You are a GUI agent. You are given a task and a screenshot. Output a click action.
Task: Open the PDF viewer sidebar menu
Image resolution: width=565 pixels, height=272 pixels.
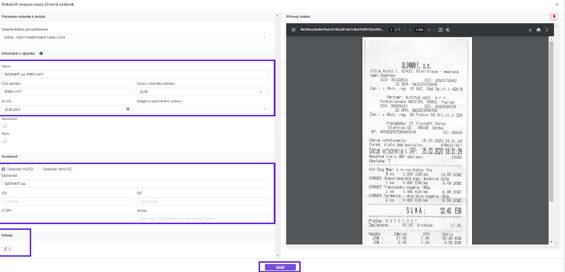(293, 30)
